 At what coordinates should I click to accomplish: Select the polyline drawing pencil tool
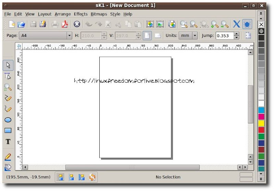[x=8, y=98]
